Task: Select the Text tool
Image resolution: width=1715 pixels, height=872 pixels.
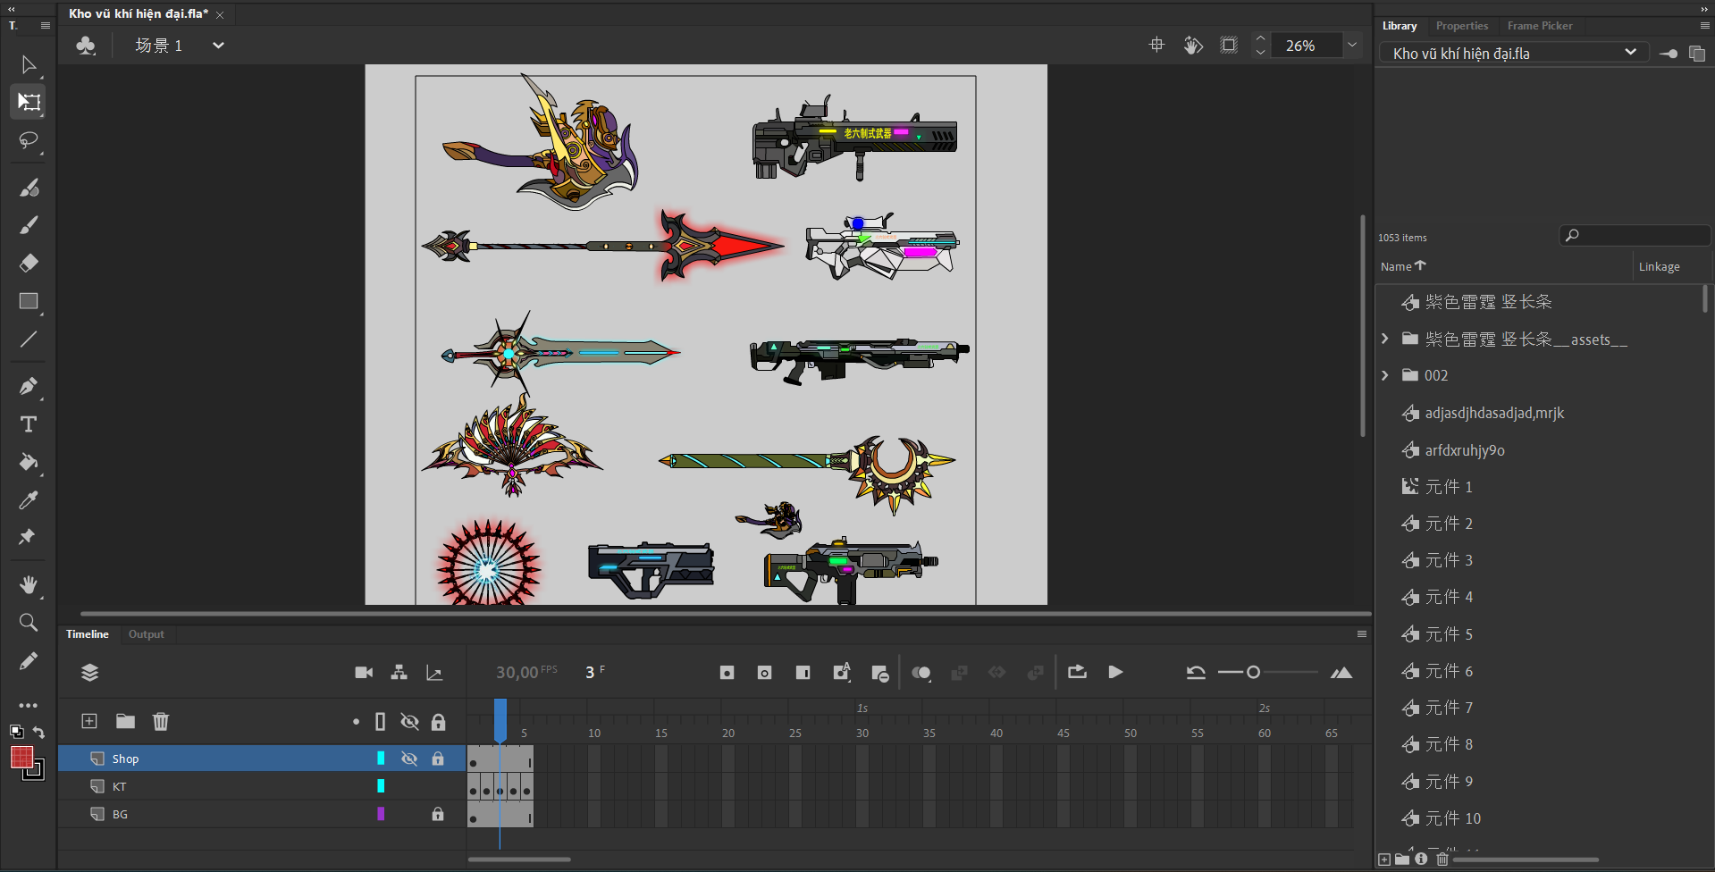Action: pos(29,424)
